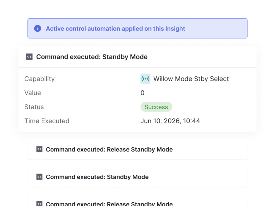275x206 pixels.
Task: Click the Status field label
Action: 34,107
